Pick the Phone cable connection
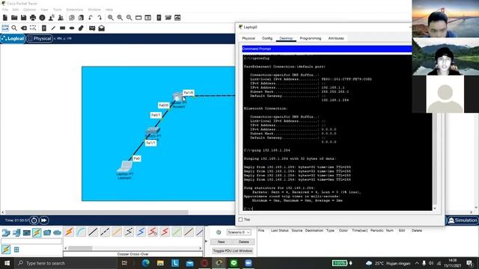Viewport: 479px width, 269px height. (x=129, y=232)
